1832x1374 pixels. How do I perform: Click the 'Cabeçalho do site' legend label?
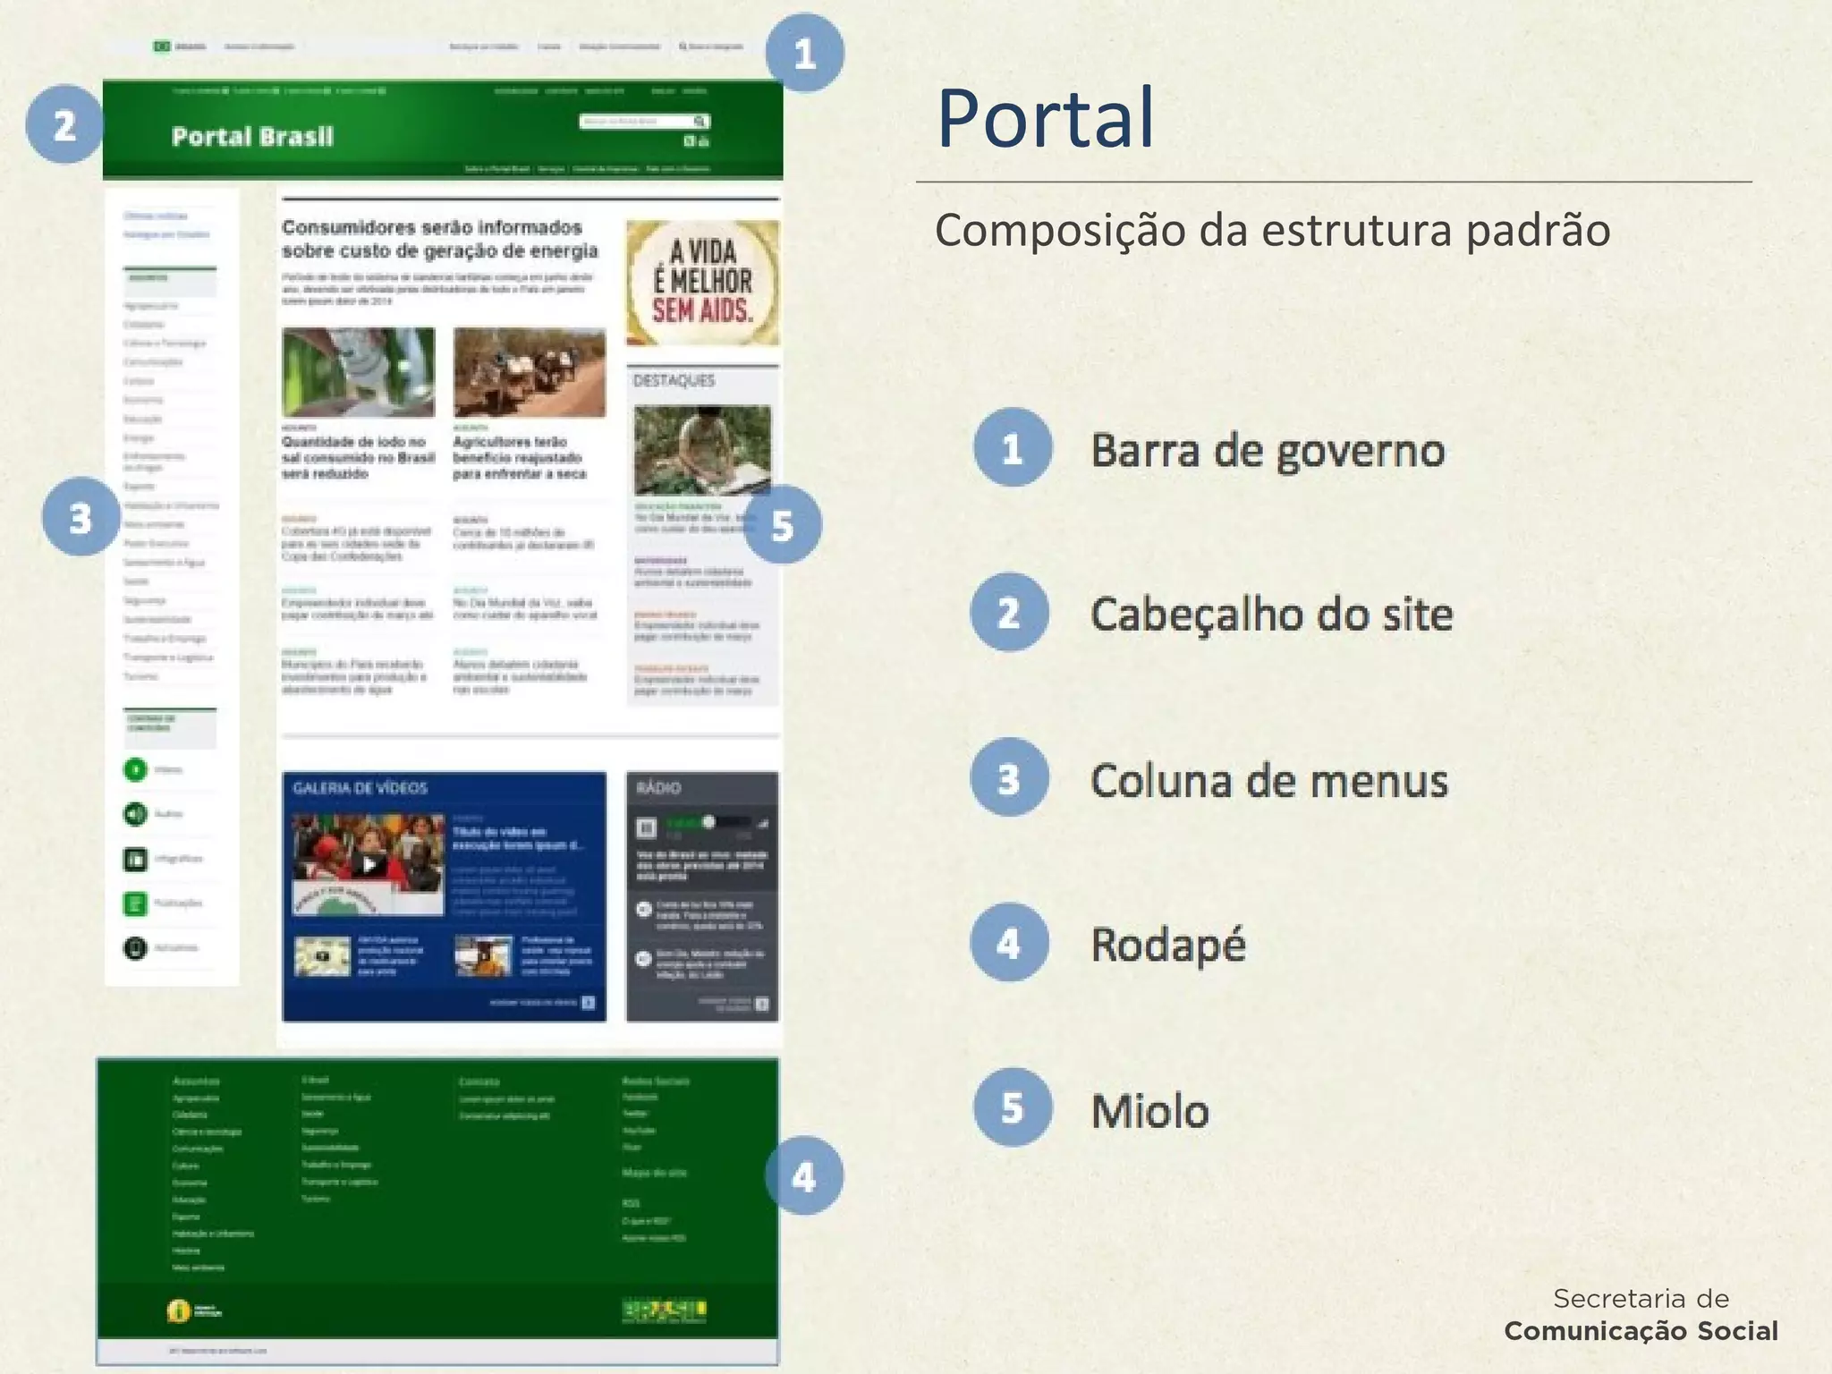click(x=1271, y=615)
